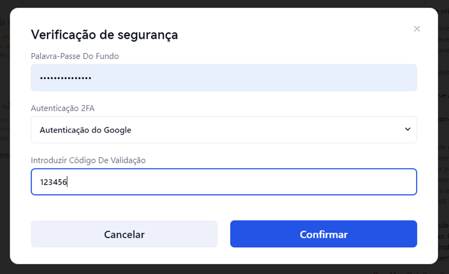Image resolution: width=449 pixels, height=274 pixels.
Task: Open the Autenticação 2FA dropdown
Action: coord(223,130)
